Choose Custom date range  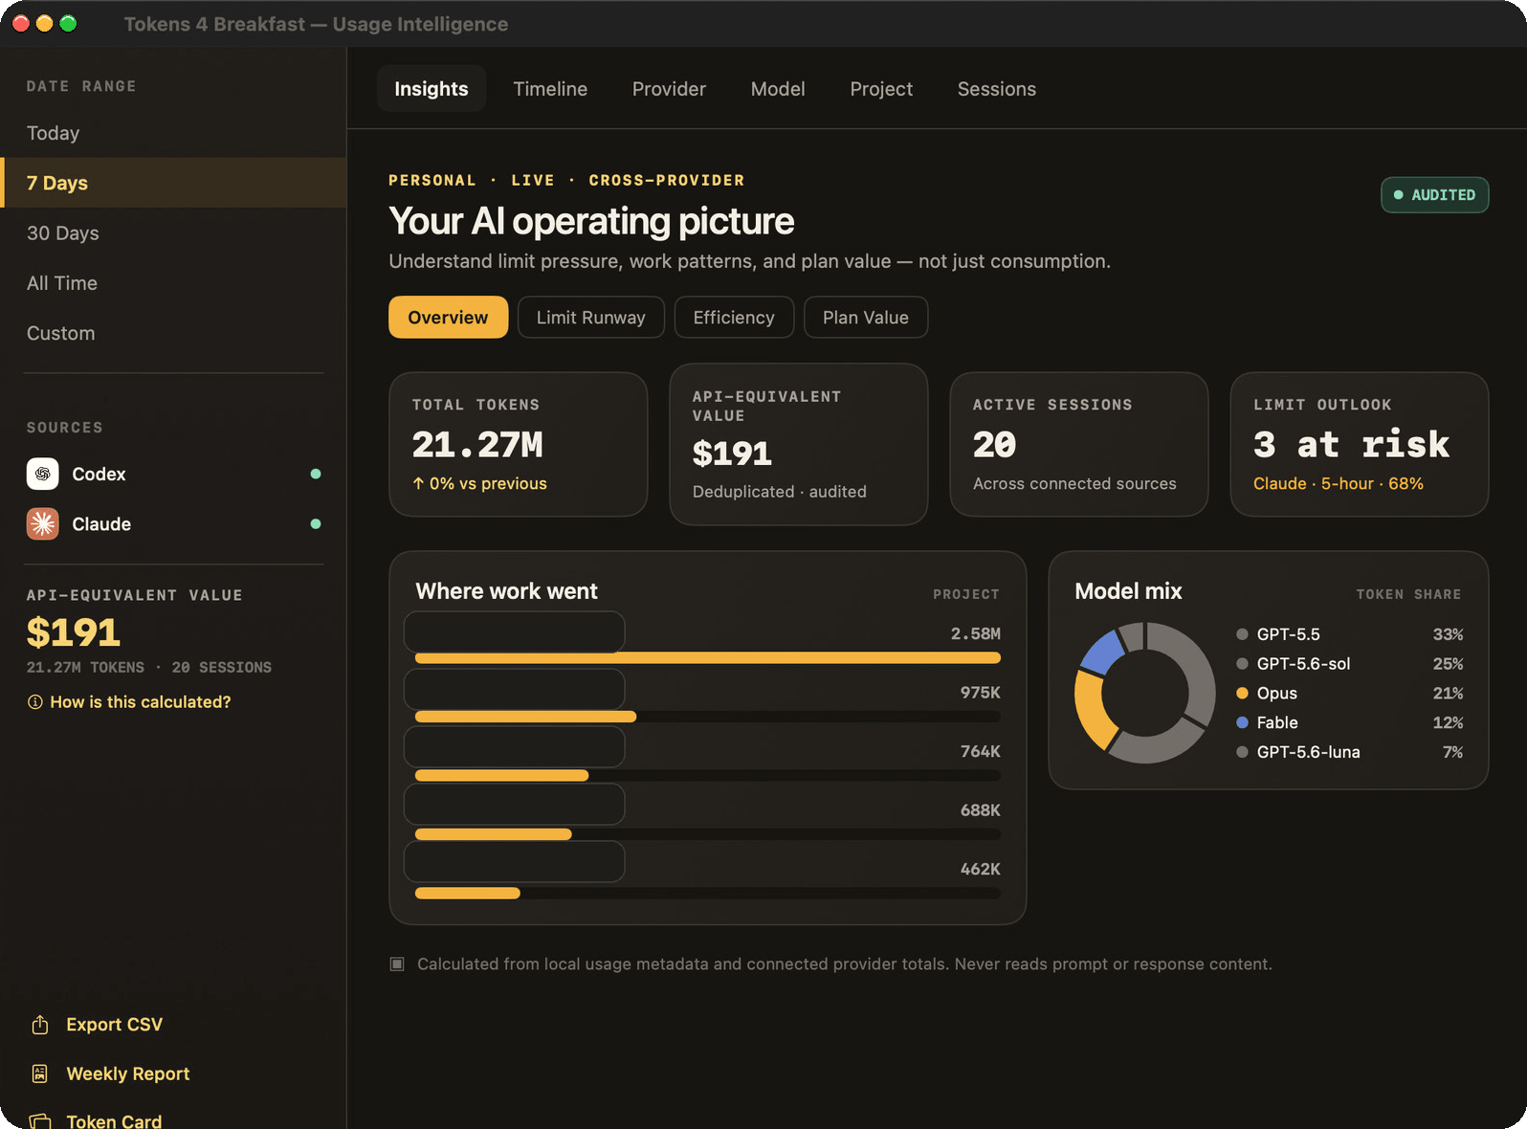[x=173, y=333]
